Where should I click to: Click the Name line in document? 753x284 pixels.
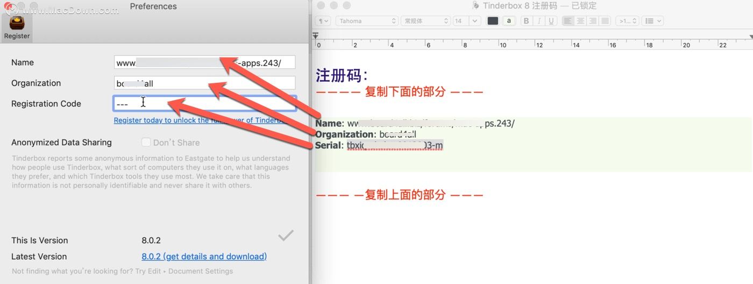click(x=415, y=124)
